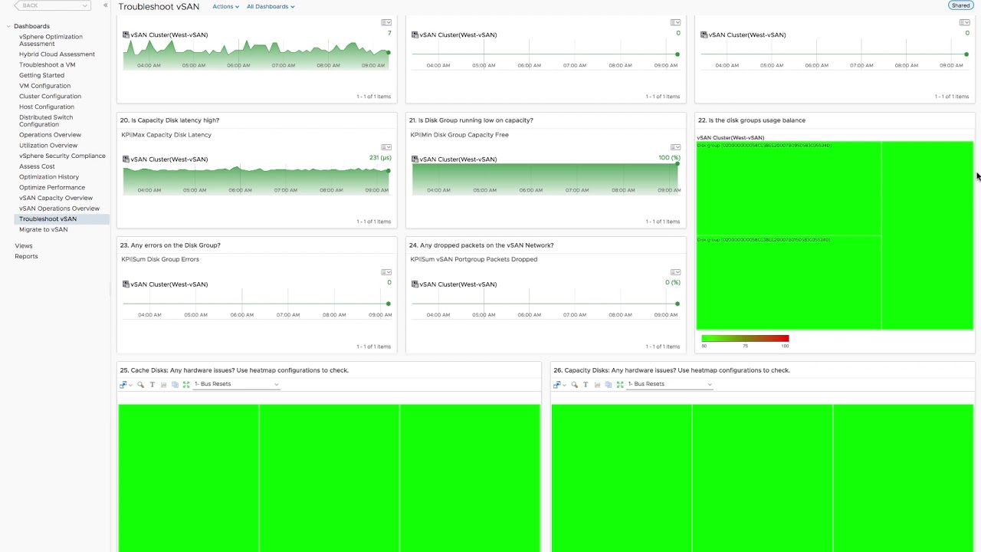Open Optimization History dashboard
Viewport: 981px width, 552px height.
pyautogui.click(x=49, y=177)
